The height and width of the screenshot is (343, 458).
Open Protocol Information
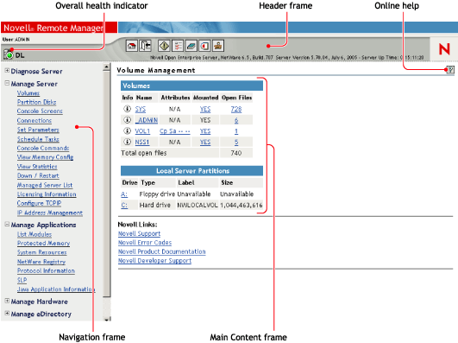pos(46,271)
